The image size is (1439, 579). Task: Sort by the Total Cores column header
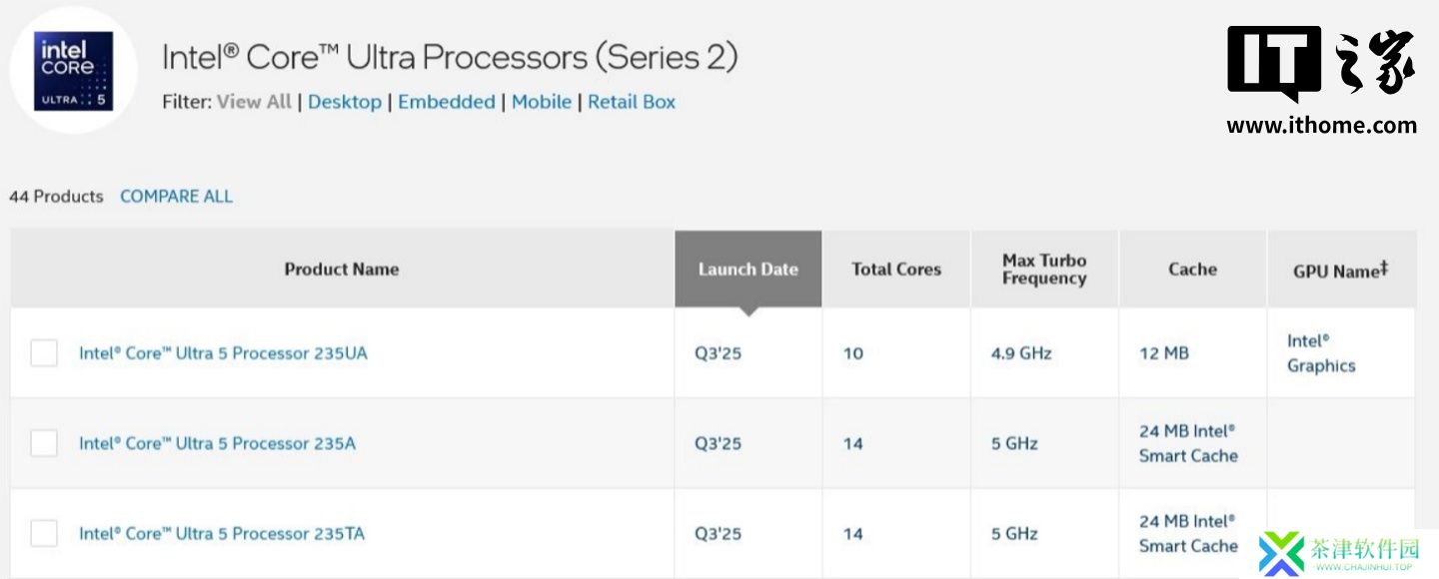click(896, 270)
